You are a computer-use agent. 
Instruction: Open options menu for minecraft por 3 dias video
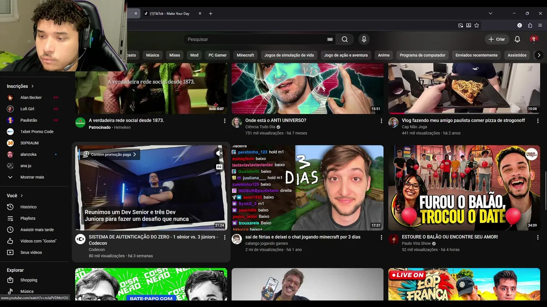(381, 237)
